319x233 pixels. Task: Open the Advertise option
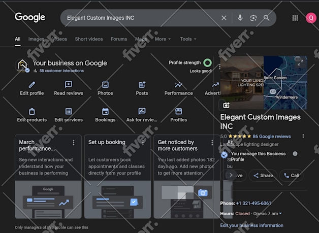coord(213,88)
